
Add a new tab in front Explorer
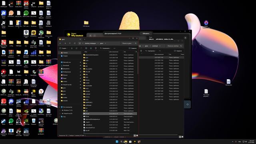point(84,39)
